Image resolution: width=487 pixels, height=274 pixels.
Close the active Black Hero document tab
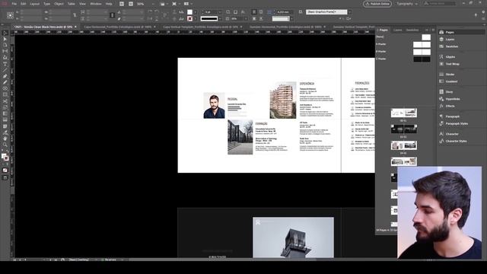(x=75, y=27)
